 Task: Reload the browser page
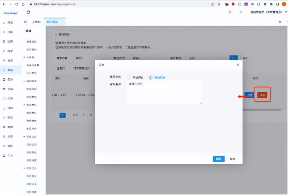[17, 4]
